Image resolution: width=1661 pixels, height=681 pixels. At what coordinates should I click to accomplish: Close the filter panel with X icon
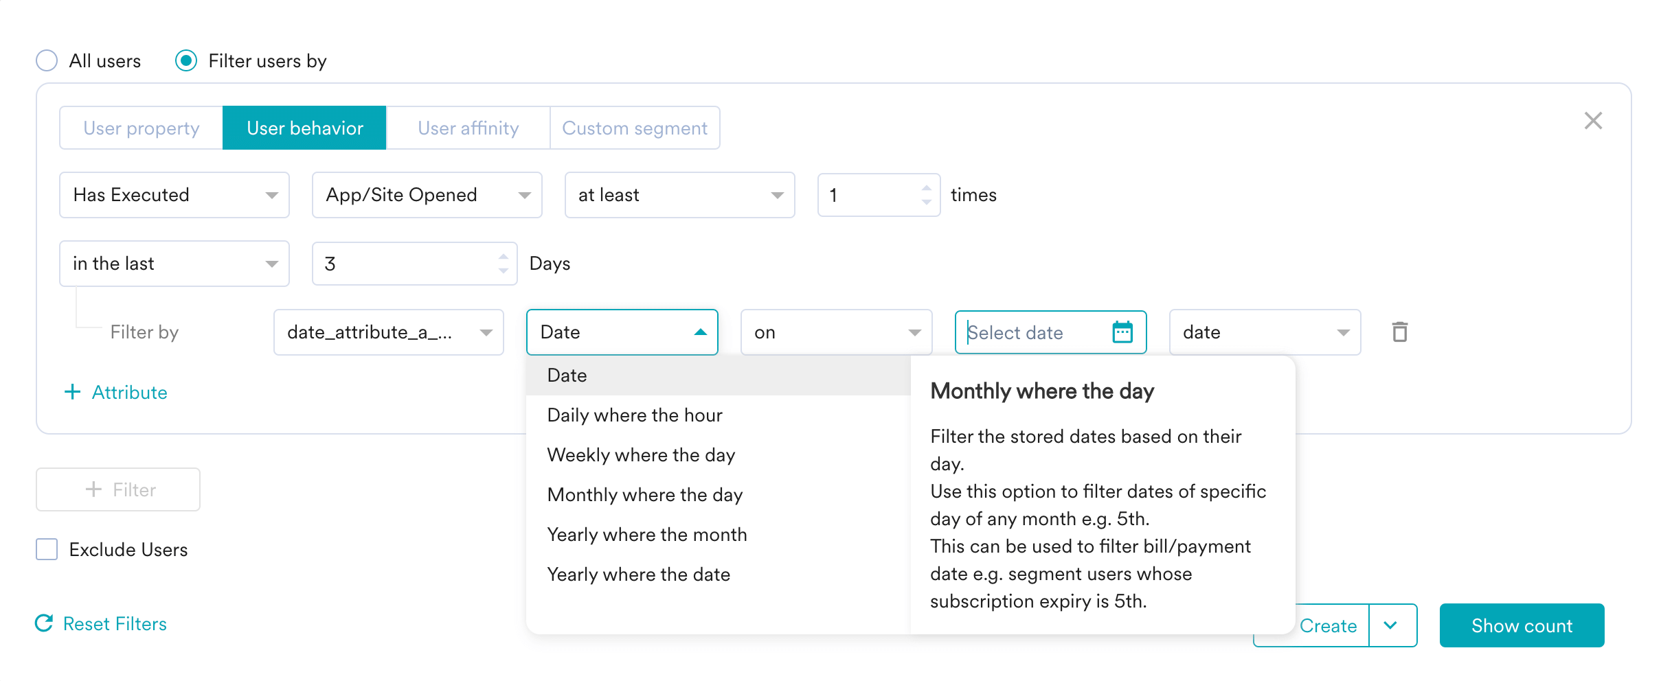[1593, 121]
